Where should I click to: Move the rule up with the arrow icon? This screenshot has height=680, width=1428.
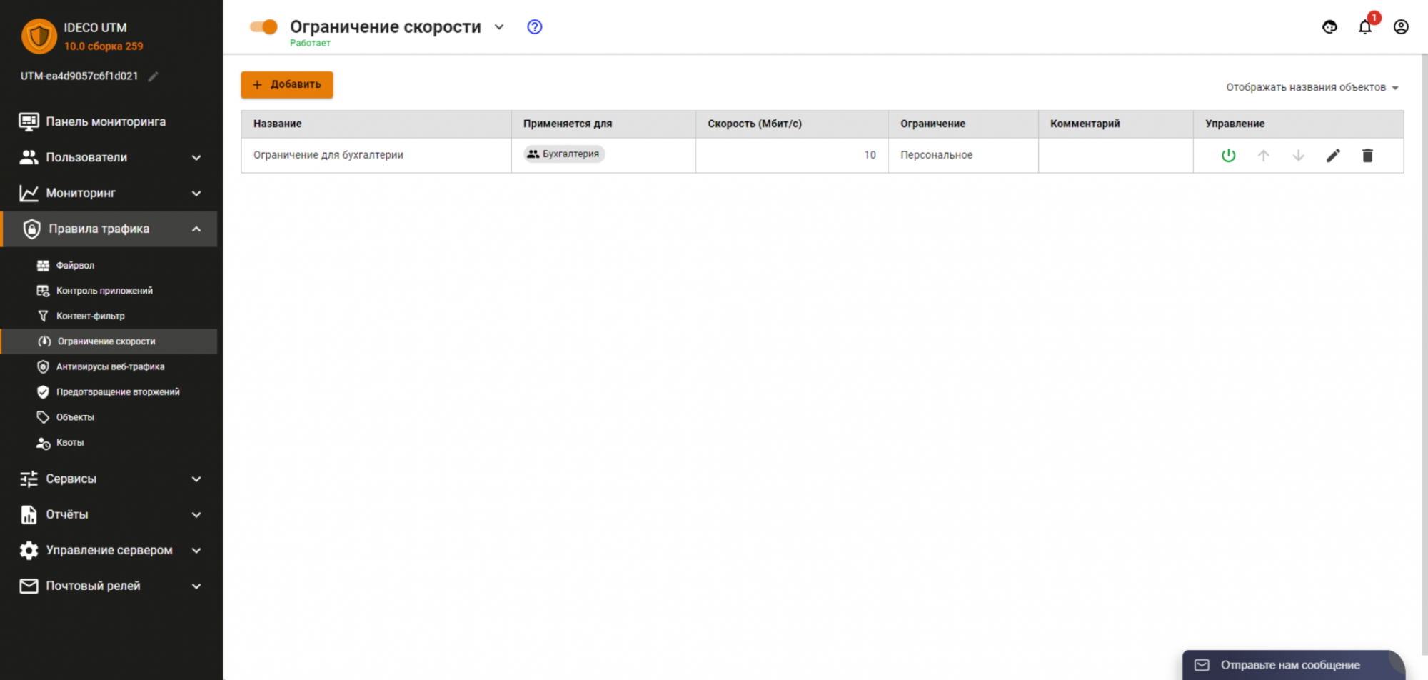click(1263, 156)
